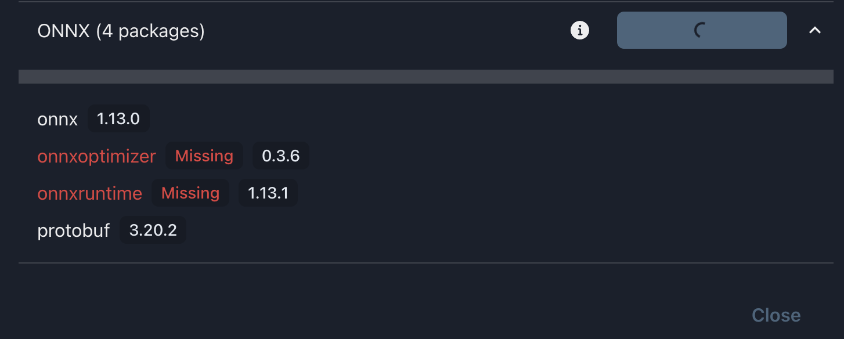
Task: Click the protobuf package name
Action: point(74,230)
